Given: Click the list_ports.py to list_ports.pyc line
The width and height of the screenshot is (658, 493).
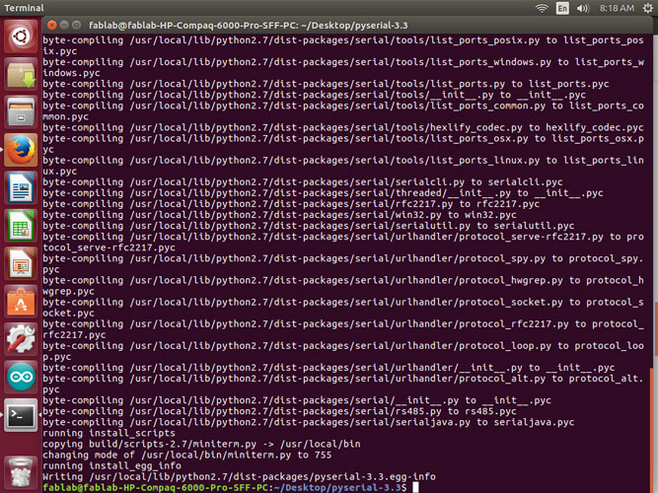Looking at the screenshot, I should (326, 84).
